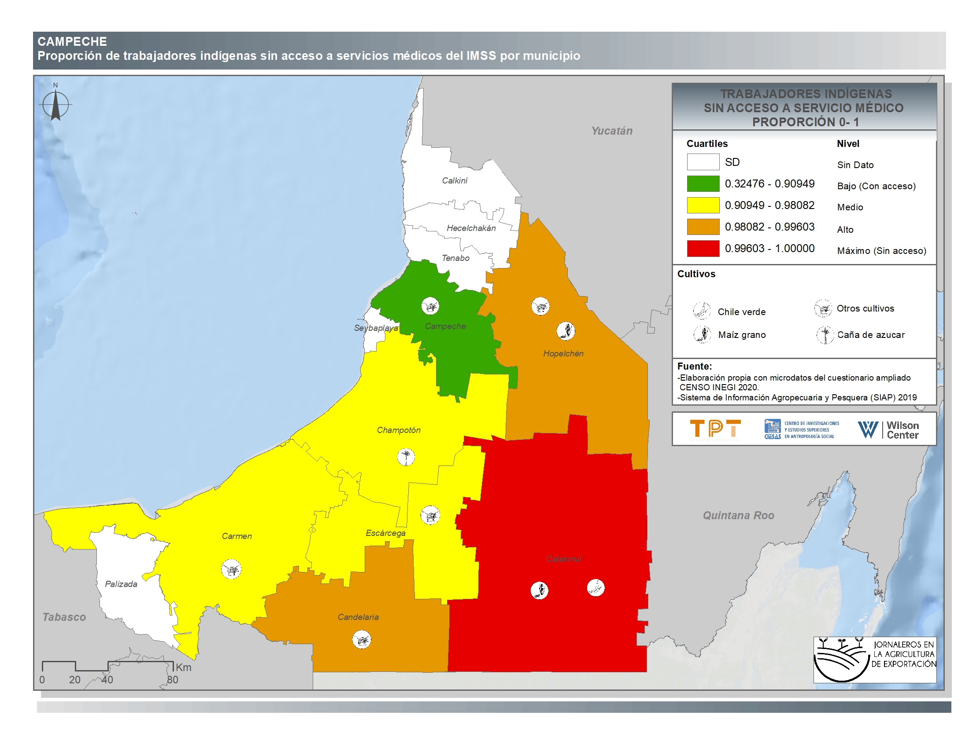Click the crop marker in green Campeche municipality

(x=430, y=306)
